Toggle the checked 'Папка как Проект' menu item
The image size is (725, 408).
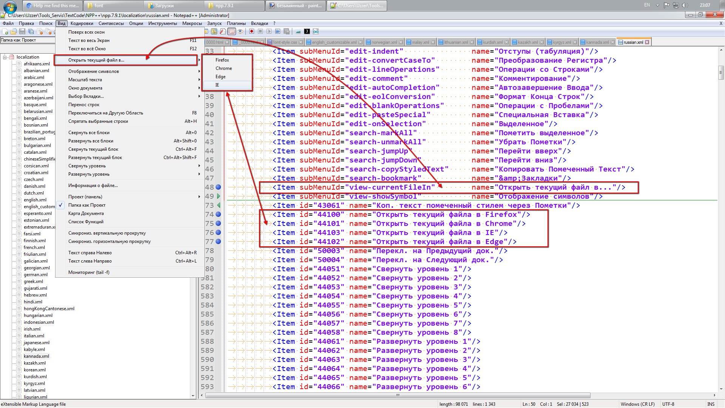[130, 205]
